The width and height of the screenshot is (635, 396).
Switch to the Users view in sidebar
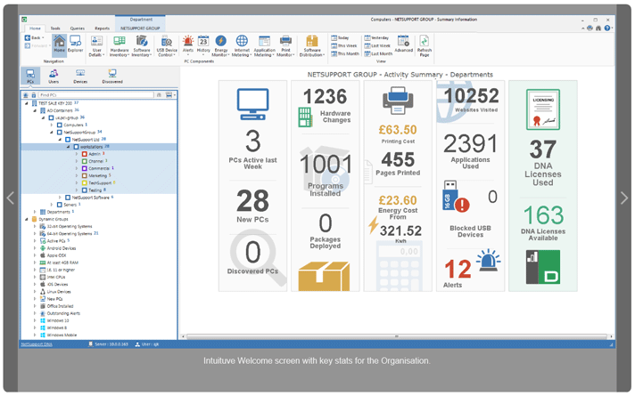pos(54,77)
